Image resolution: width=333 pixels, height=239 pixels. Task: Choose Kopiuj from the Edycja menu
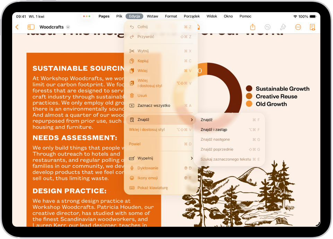(142, 60)
